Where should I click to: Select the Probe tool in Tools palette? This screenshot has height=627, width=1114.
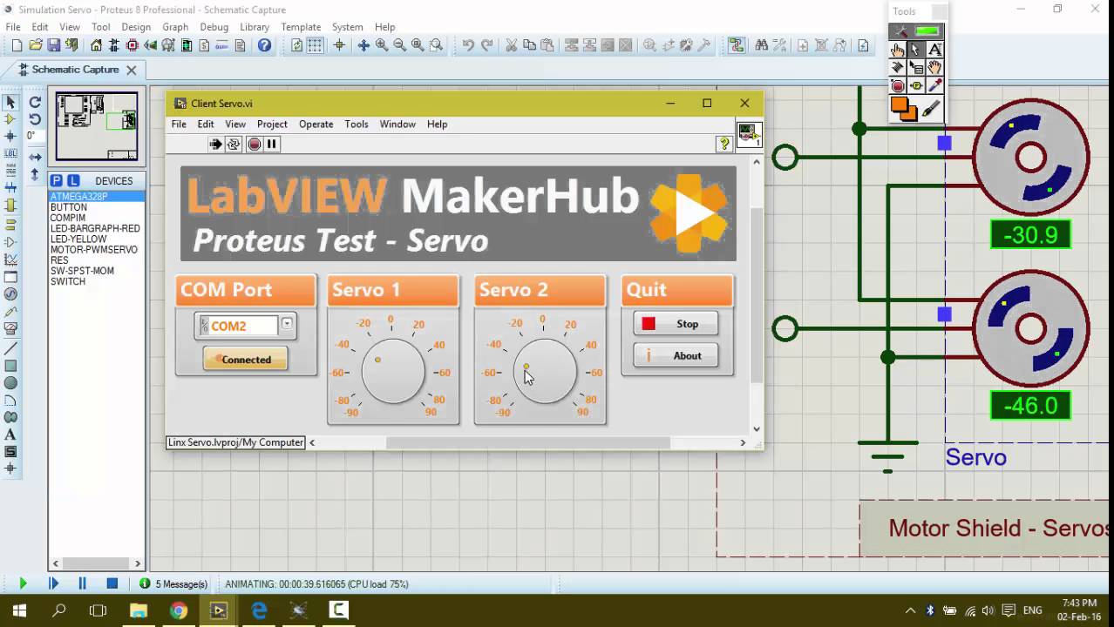(916, 85)
